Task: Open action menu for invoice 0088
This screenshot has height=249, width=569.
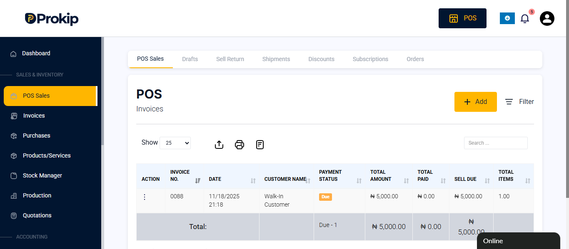Action: [x=145, y=197]
